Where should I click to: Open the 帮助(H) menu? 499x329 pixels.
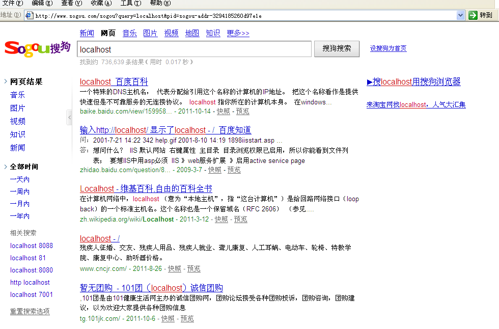point(160,3)
